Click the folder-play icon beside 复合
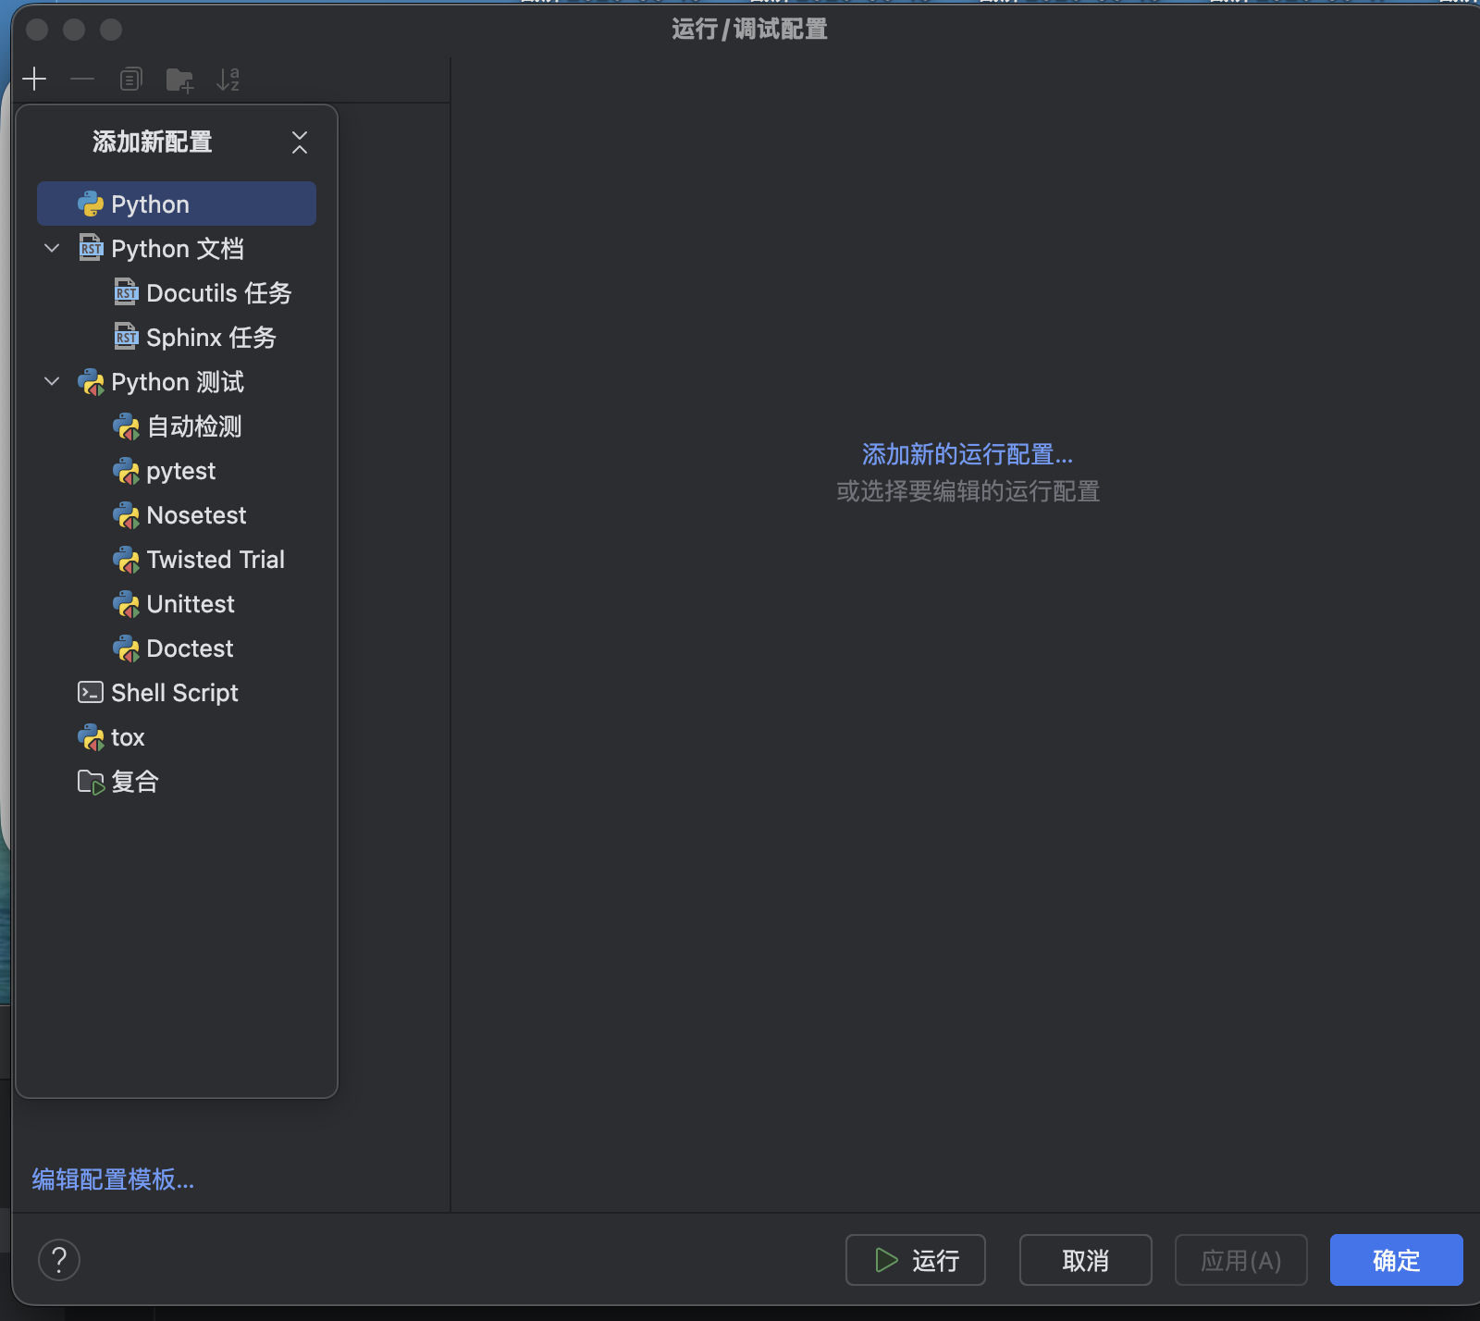 click(91, 783)
